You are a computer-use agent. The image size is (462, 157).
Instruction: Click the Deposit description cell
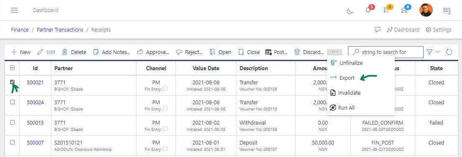(x=266, y=145)
